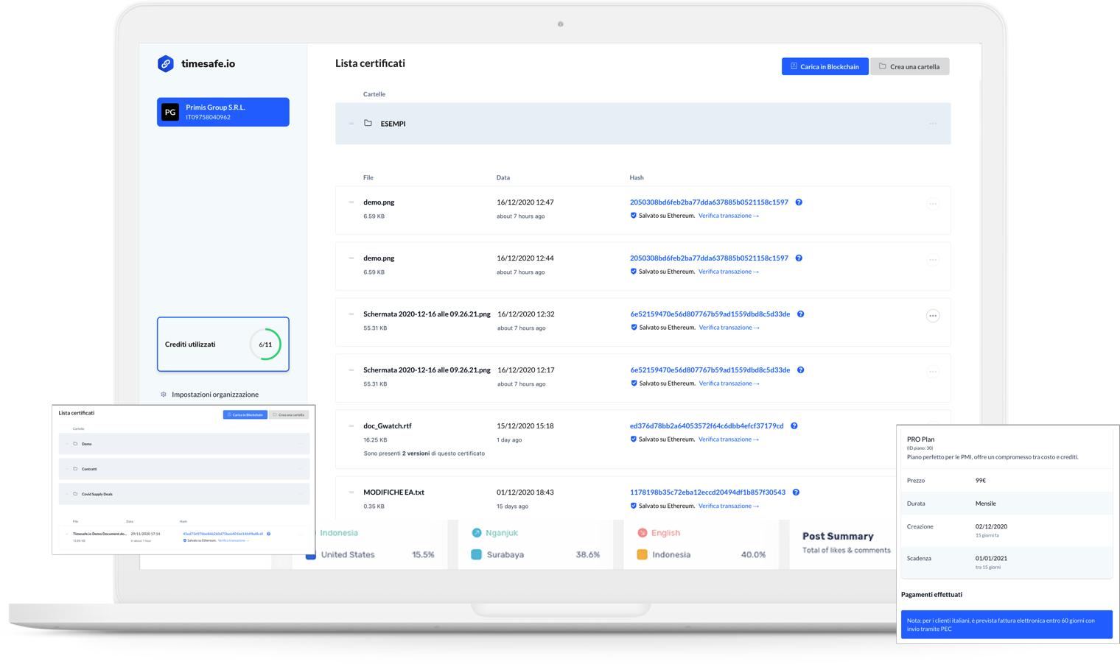Click gear icon for Impostazioni organizzazione
1120x664 pixels.
pos(164,395)
